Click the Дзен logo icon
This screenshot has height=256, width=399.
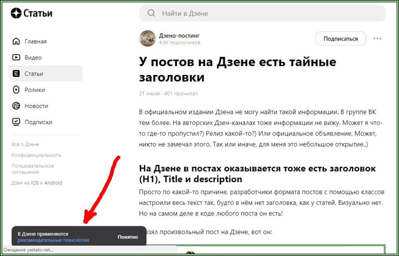[x=16, y=13]
